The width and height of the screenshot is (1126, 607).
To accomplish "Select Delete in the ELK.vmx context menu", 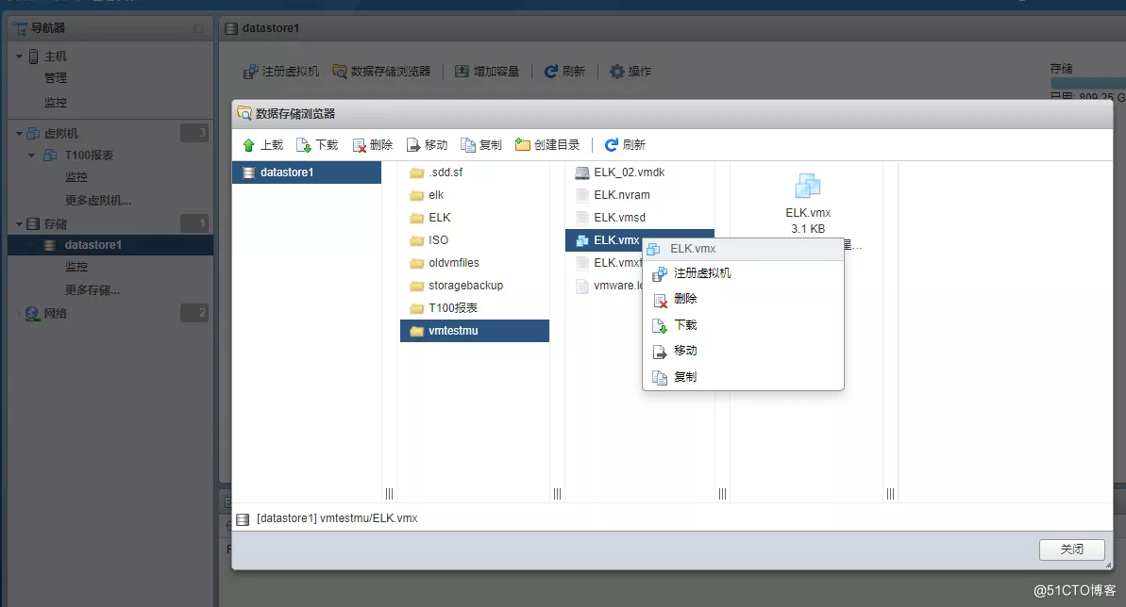I will tap(685, 299).
